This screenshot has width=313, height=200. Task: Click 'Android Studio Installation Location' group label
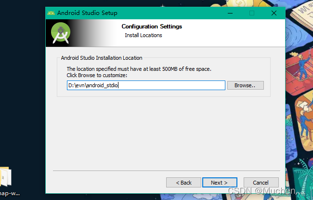pos(102,58)
